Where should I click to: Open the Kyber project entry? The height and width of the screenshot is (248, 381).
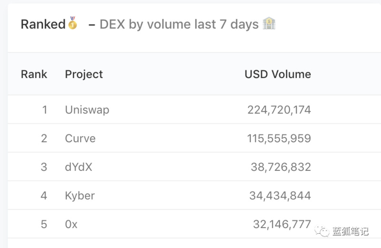80,196
